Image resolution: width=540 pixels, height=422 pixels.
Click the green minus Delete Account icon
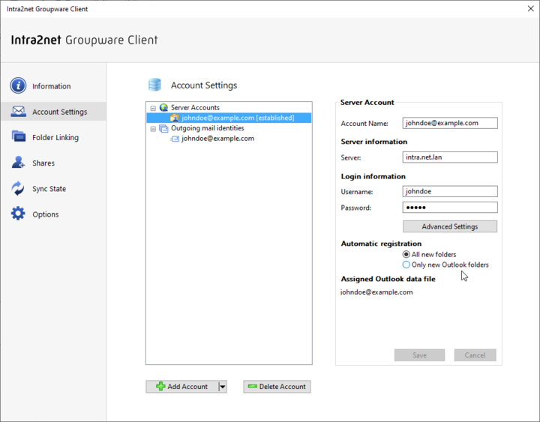(253, 386)
